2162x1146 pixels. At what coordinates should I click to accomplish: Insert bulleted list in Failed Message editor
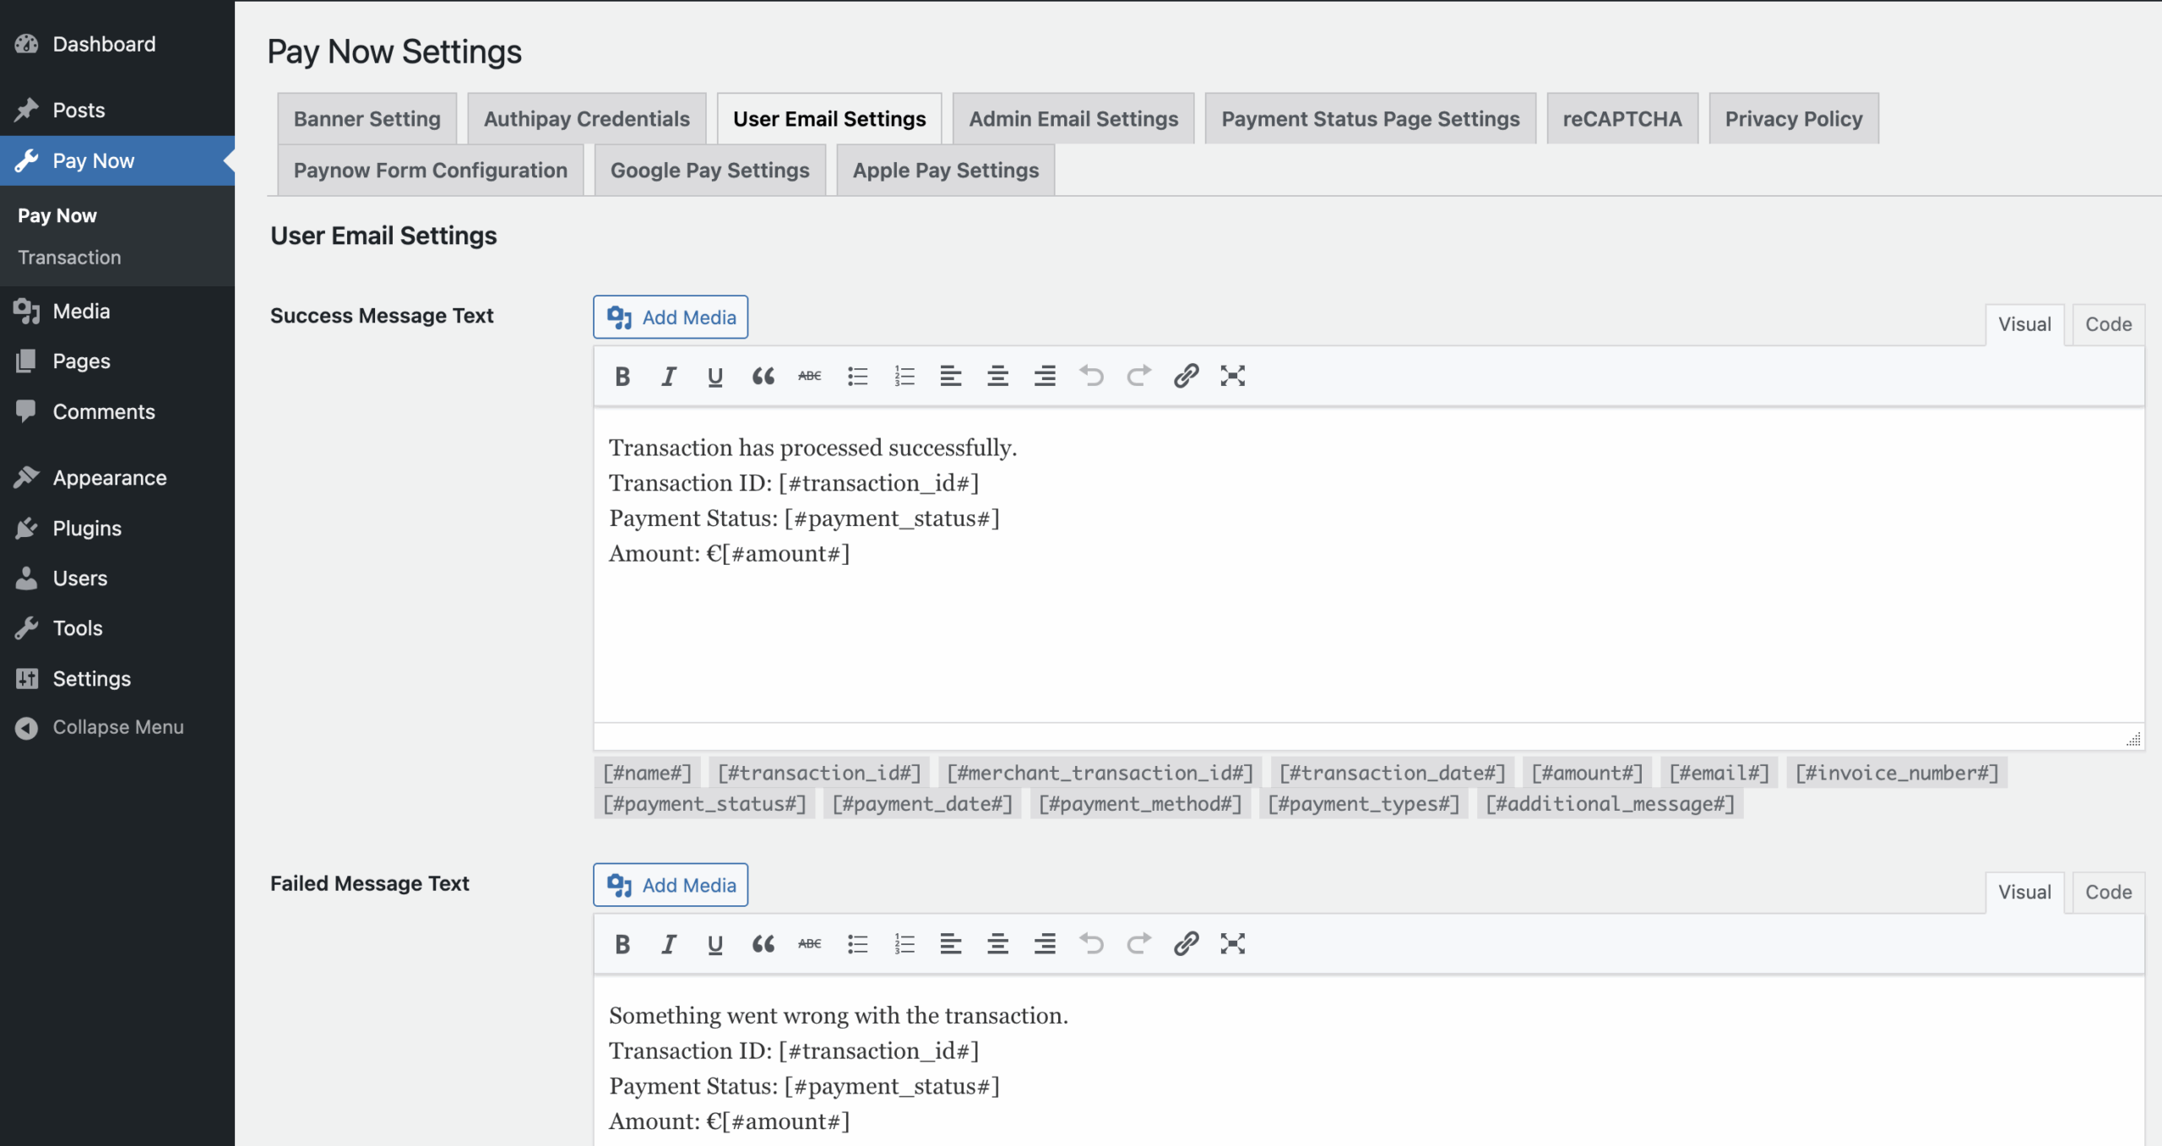pos(857,944)
